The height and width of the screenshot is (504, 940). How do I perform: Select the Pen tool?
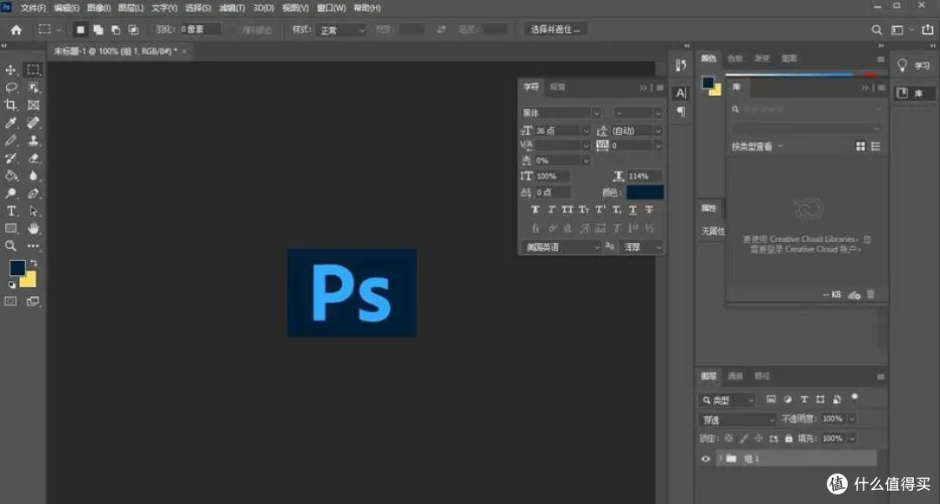33,193
